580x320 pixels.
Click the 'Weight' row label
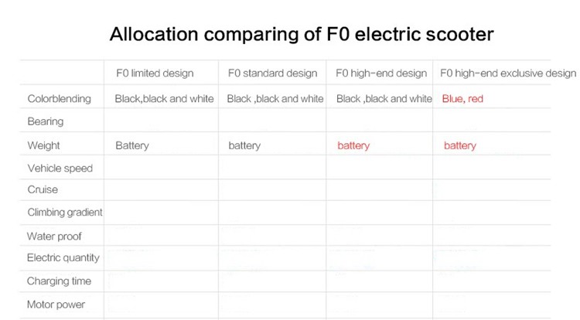point(43,145)
